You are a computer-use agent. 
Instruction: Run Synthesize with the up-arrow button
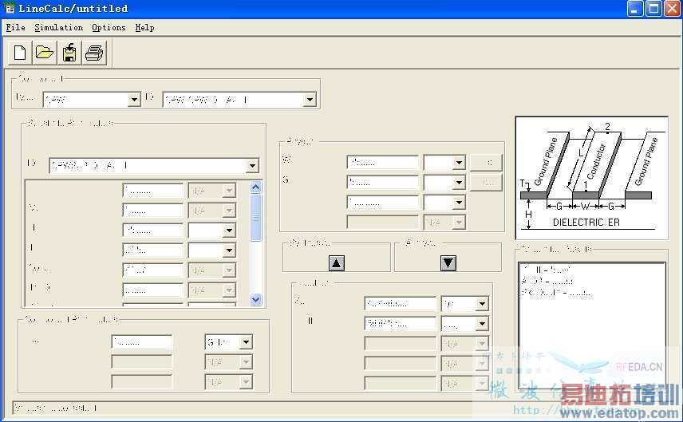[336, 263]
